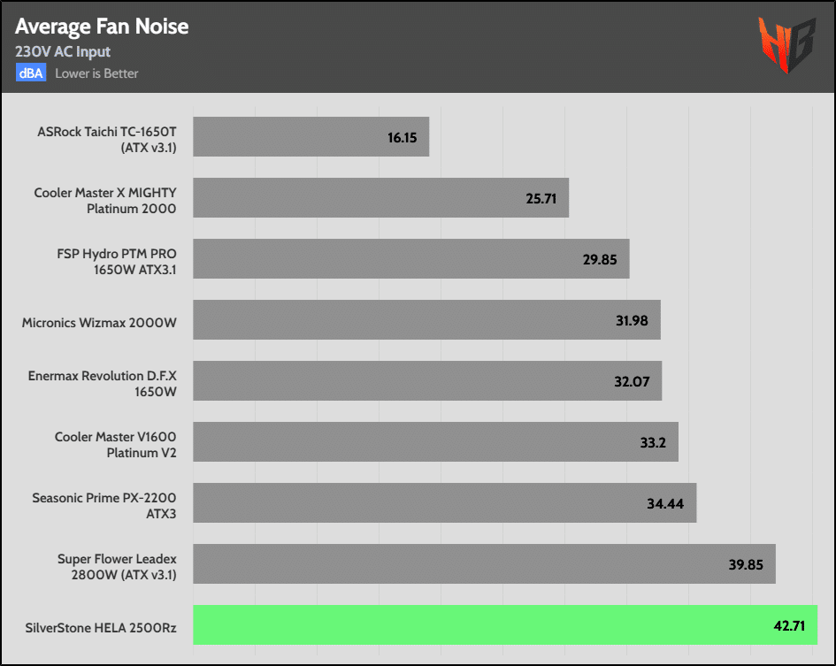Select the green SilverStone HELA 2500Rz bar
836x666 pixels.
pos(504,624)
